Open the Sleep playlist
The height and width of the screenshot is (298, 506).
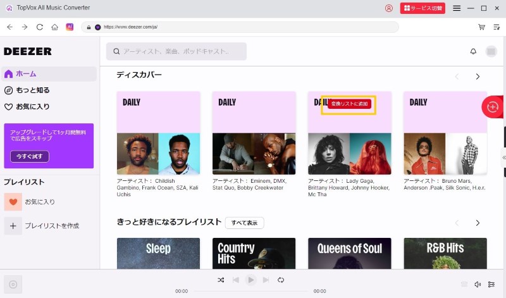[158, 254]
